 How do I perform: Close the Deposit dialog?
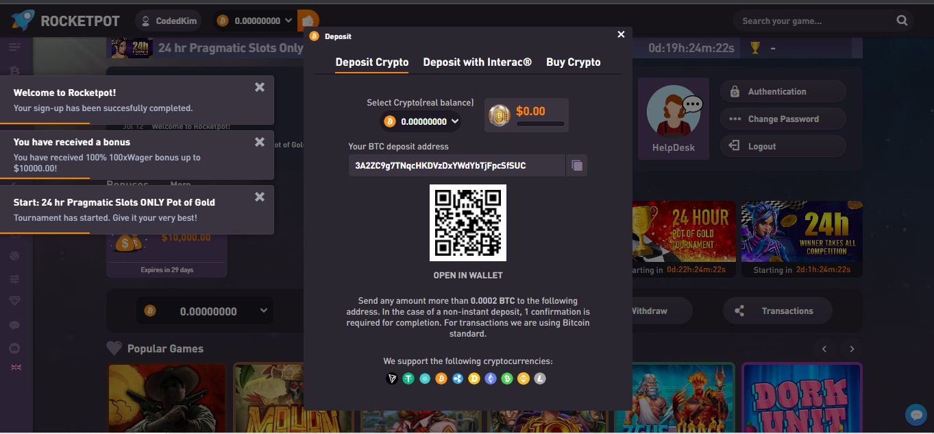[621, 34]
